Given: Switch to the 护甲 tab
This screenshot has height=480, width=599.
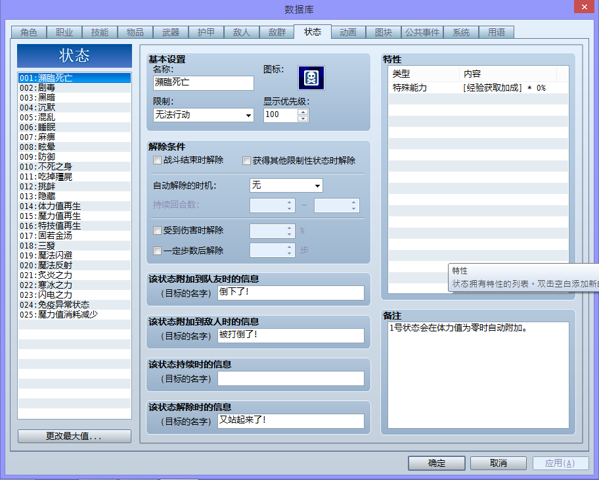Looking at the screenshot, I should [x=206, y=32].
